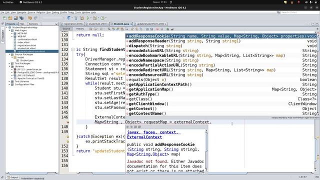320x180 pixels.
Task: Click the Profile Project clock icon
Action: click(102, 18)
